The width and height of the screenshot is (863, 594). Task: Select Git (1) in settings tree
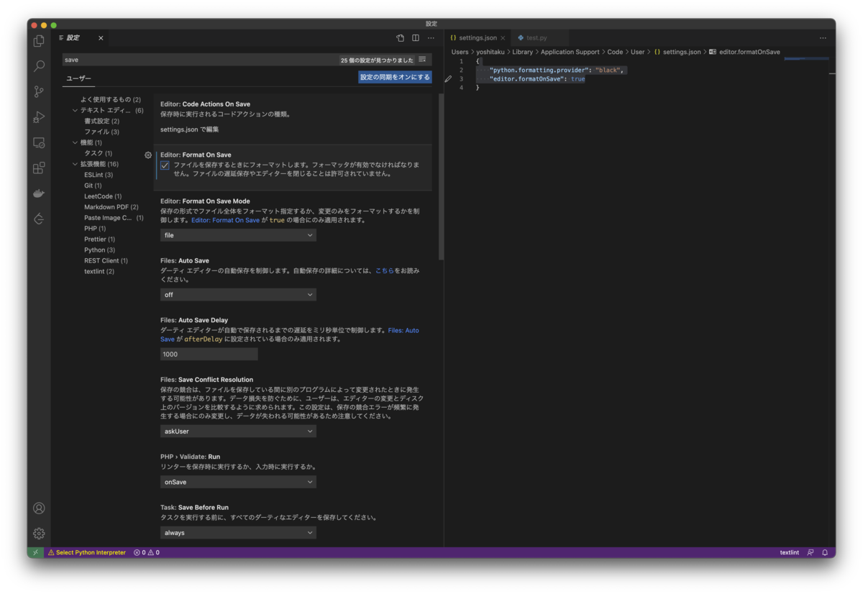(93, 186)
